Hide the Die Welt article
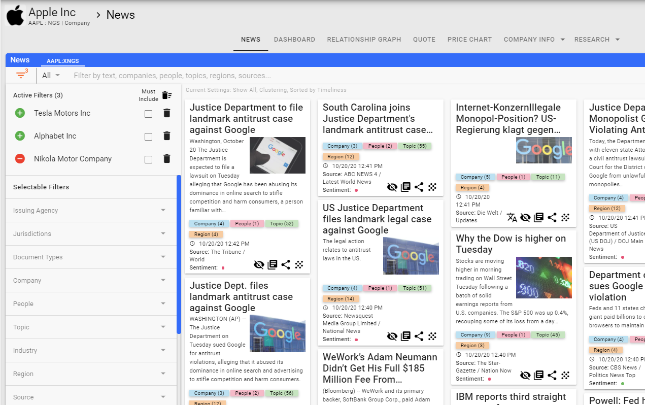This screenshot has width=645, height=405. (525, 218)
